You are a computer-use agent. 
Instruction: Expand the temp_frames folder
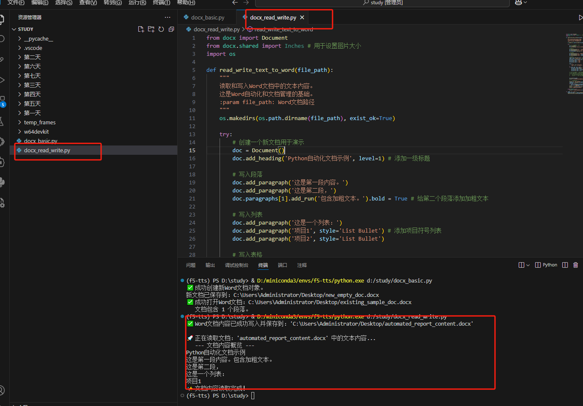(93, 122)
